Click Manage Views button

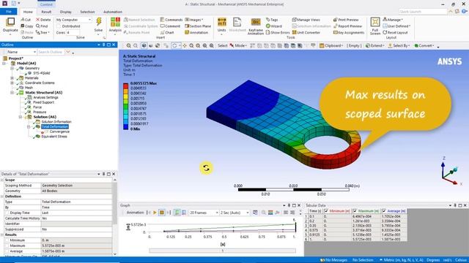click(x=306, y=20)
